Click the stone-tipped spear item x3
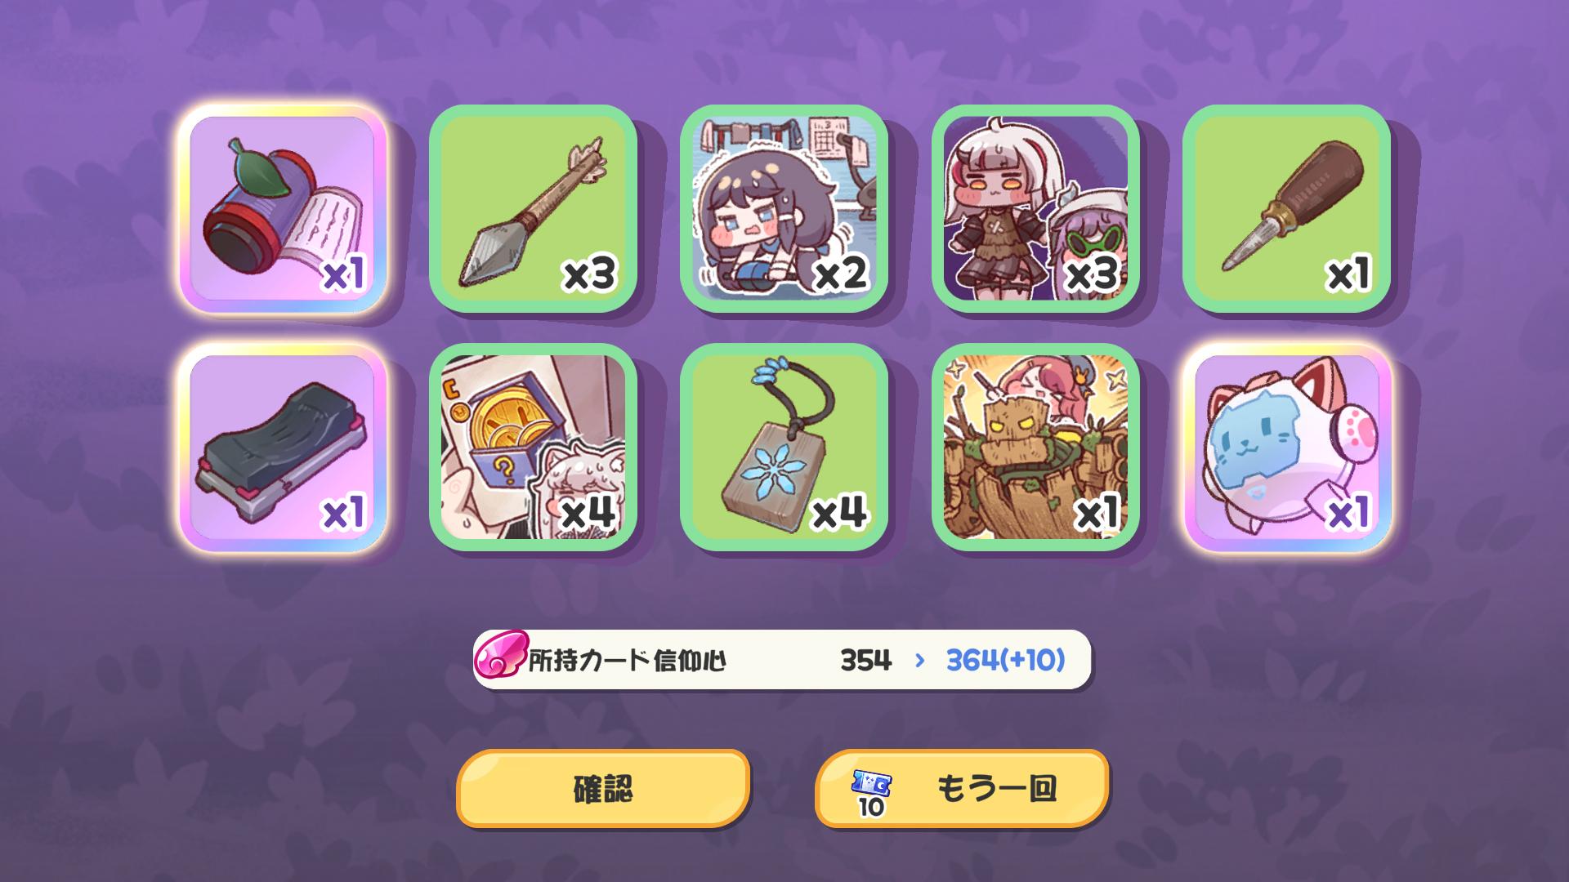The height and width of the screenshot is (882, 1569). [x=533, y=208]
